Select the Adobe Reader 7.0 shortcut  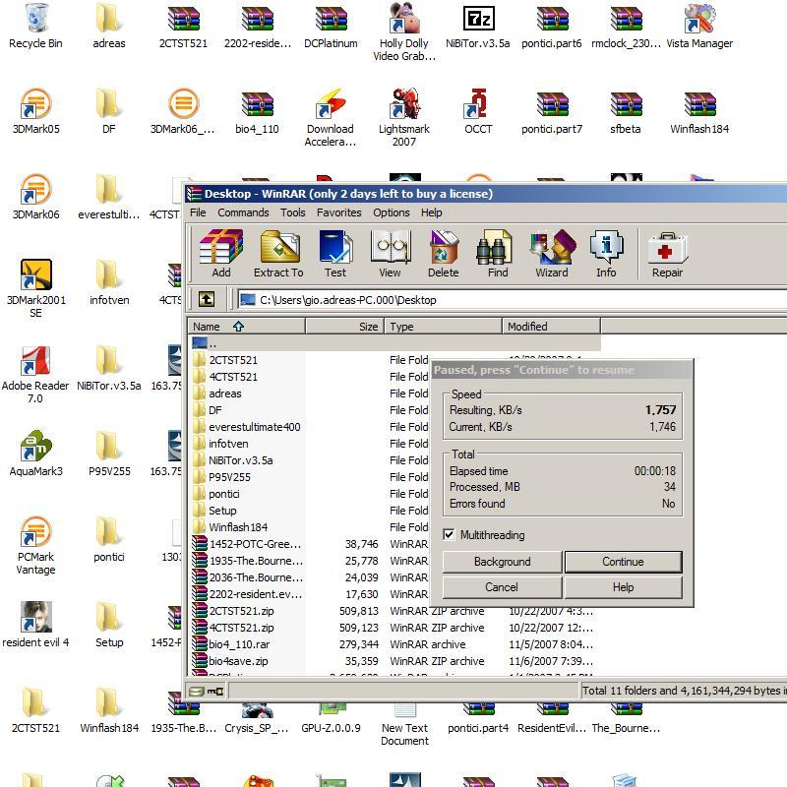35,375
